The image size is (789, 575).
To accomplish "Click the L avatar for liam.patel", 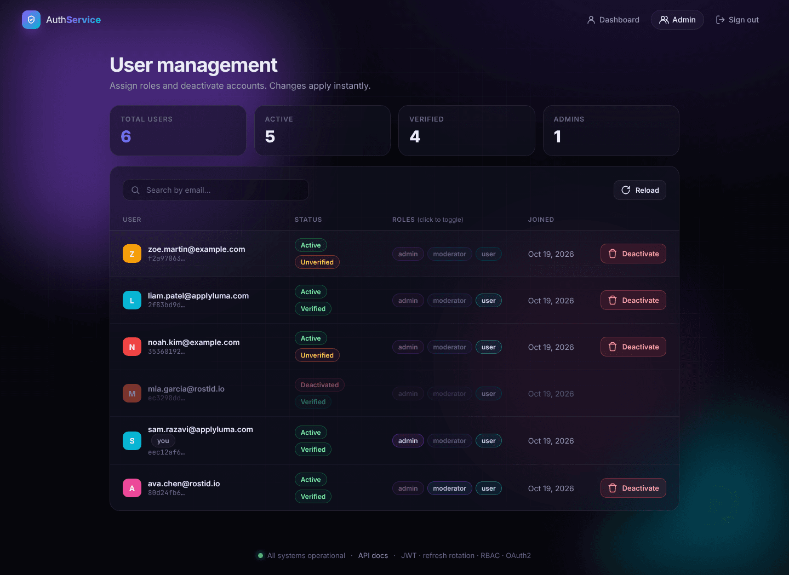I will [132, 300].
